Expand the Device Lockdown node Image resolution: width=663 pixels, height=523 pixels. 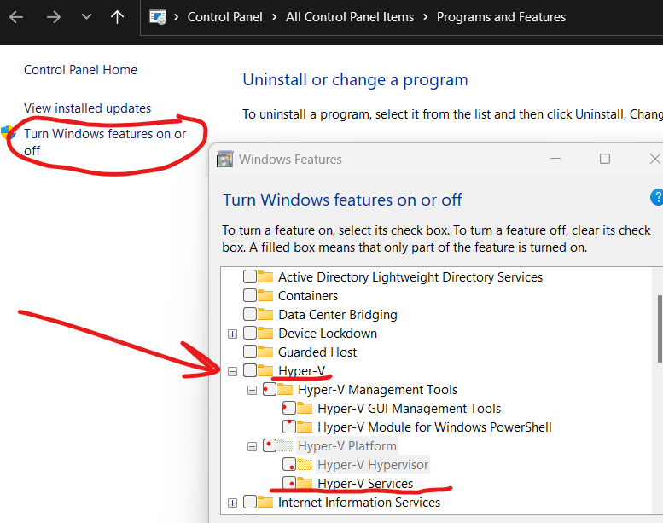point(232,334)
